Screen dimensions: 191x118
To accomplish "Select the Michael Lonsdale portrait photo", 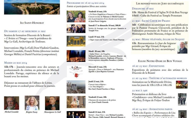I will tap(11, 103).
